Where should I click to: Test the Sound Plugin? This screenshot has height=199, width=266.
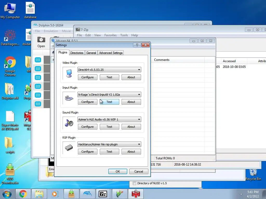[109, 126]
